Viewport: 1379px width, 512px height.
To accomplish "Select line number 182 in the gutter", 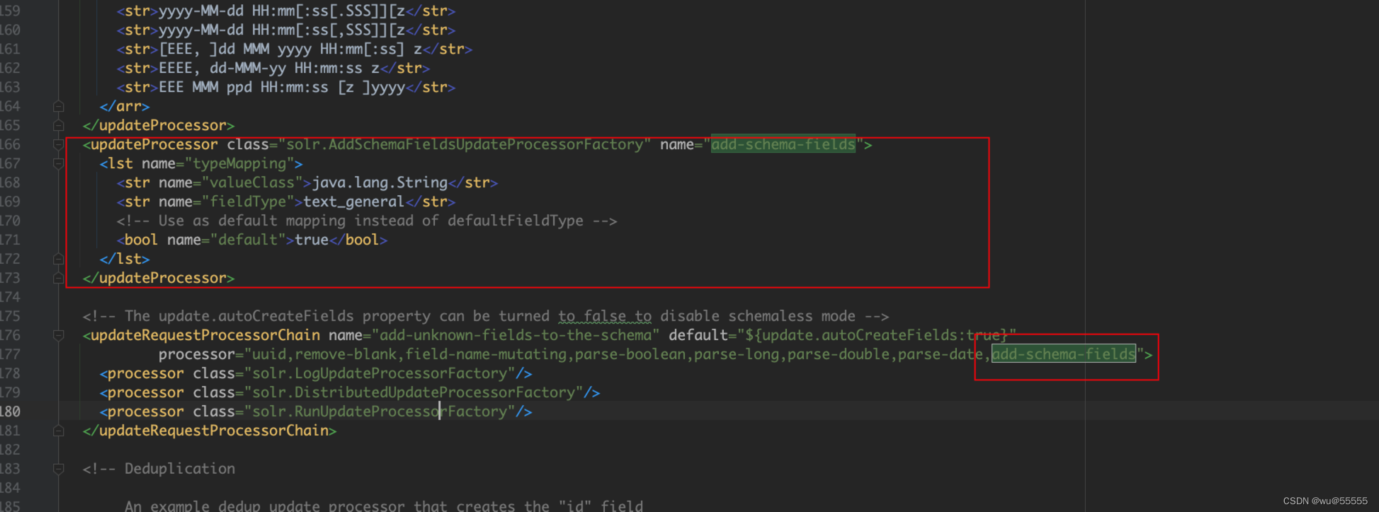I will click(10, 450).
